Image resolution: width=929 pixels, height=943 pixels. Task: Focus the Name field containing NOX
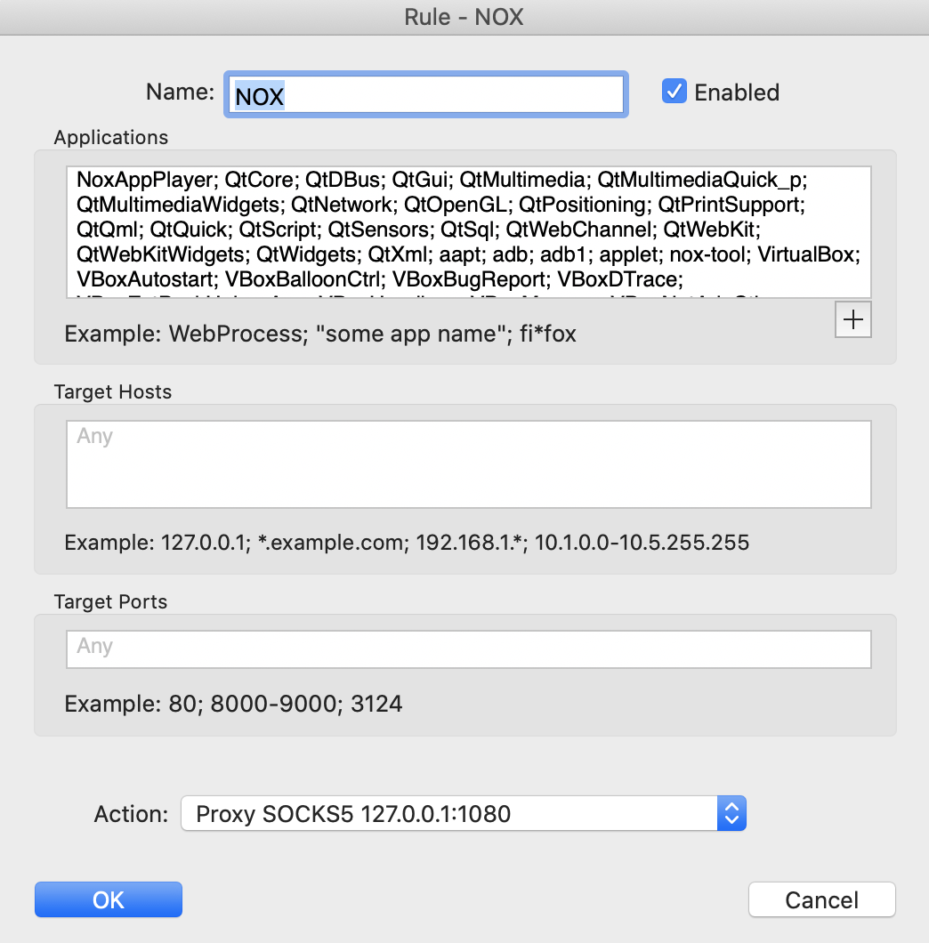pos(426,94)
